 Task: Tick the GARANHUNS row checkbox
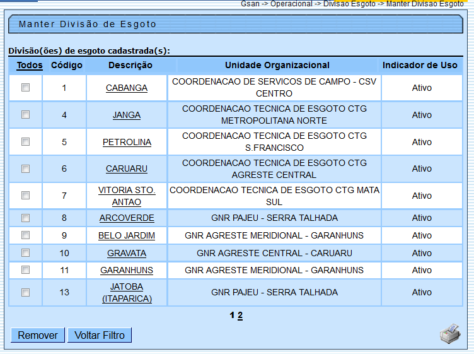click(25, 270)
